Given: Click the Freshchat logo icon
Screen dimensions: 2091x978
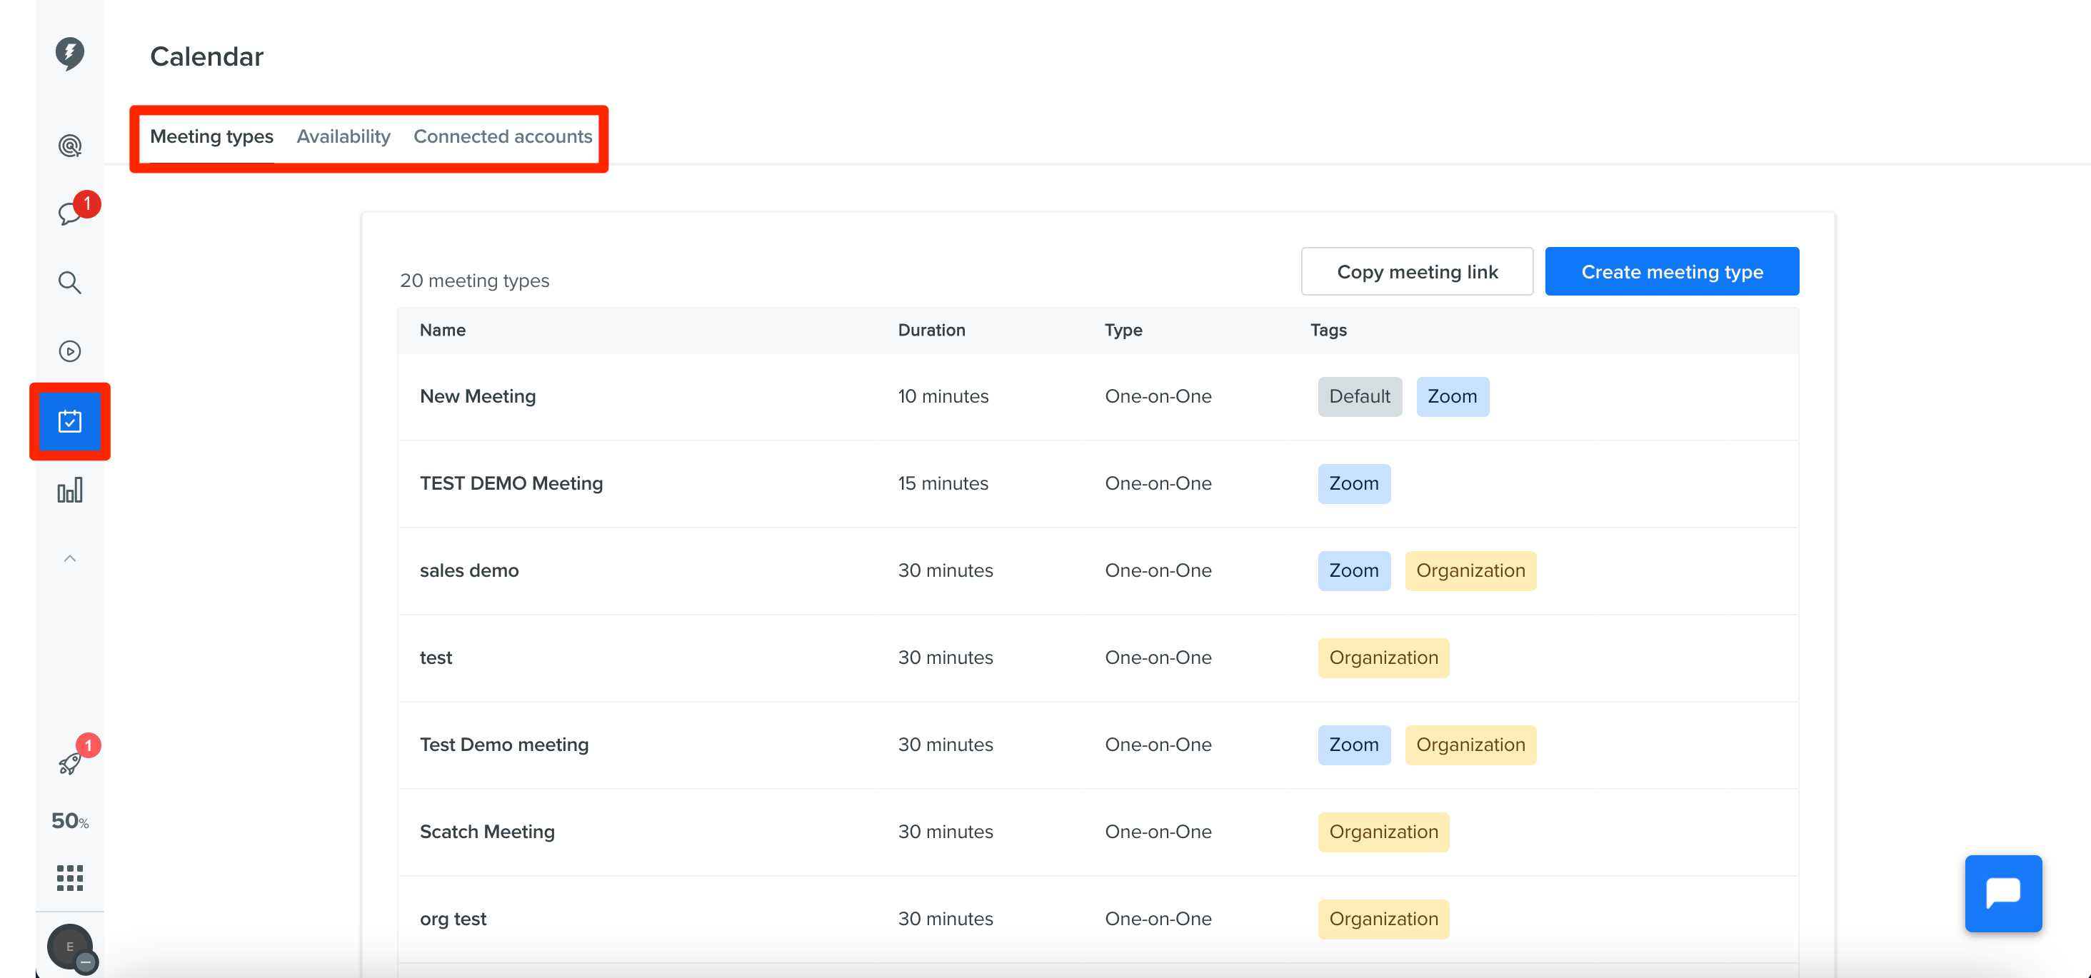Looking at the screenshot, I should click(x=70, y=54).
